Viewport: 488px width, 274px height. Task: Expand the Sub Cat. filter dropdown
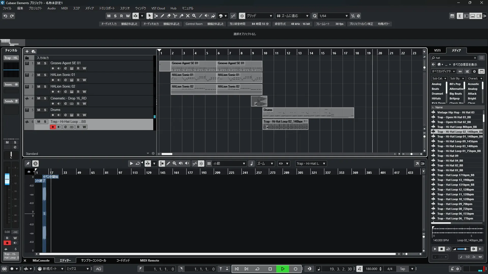coord(439,78)
